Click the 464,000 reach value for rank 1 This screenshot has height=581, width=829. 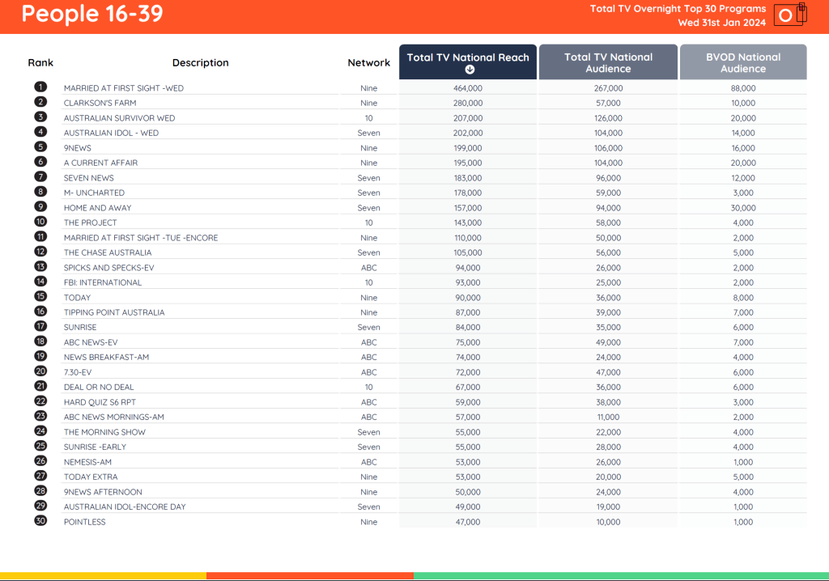[467, 88]
